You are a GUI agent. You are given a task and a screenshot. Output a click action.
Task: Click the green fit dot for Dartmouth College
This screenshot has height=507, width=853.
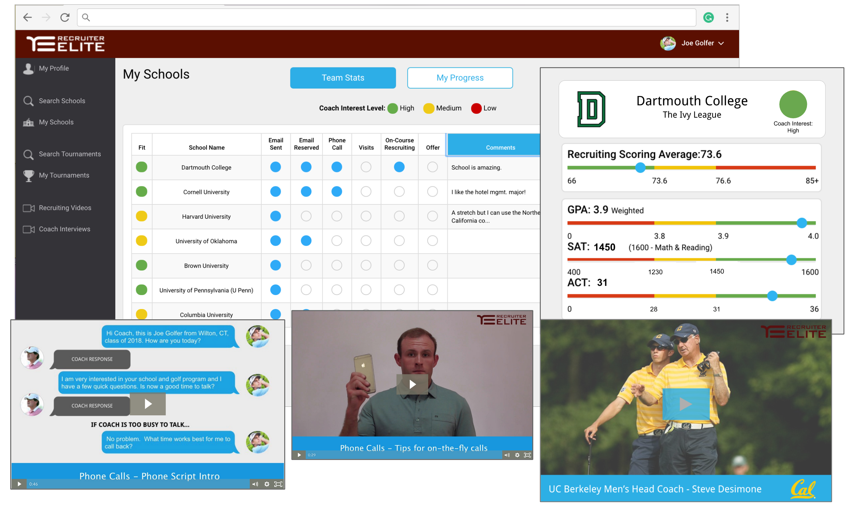coord(142,167)
